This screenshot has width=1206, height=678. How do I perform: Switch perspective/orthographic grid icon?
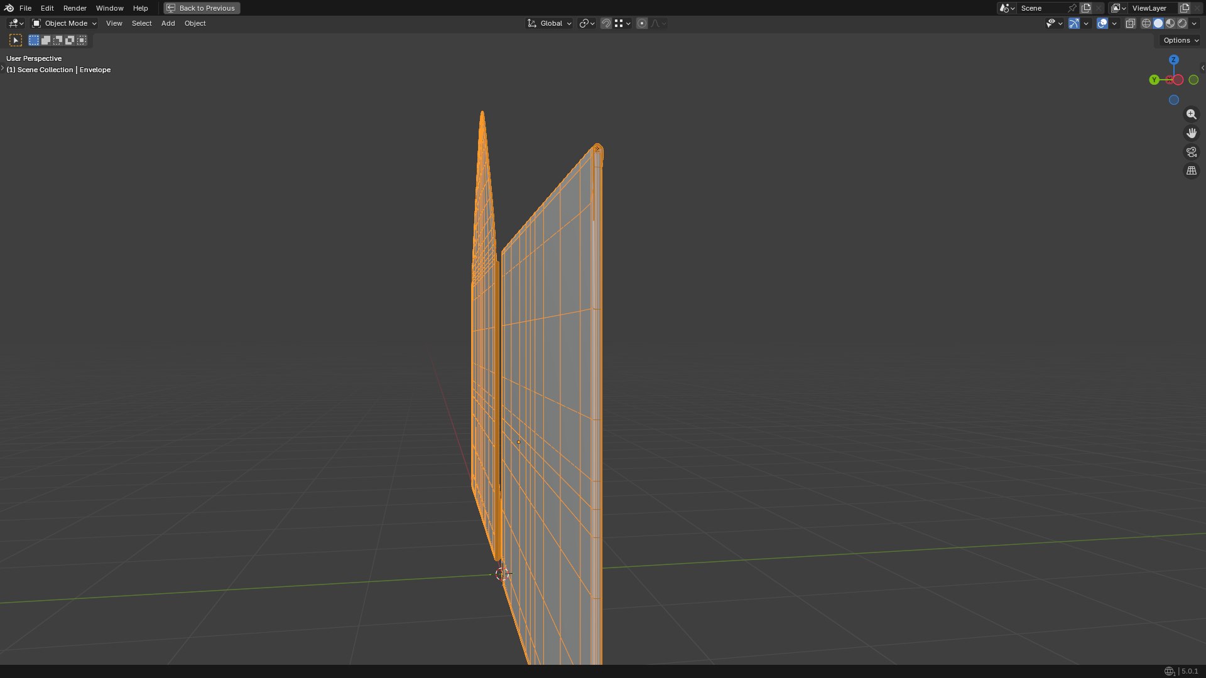[x=1192, y=171]
